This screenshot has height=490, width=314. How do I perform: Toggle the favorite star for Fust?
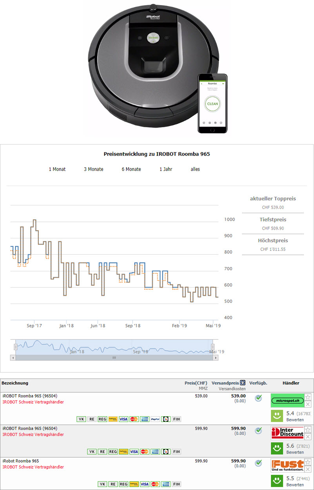308,462
